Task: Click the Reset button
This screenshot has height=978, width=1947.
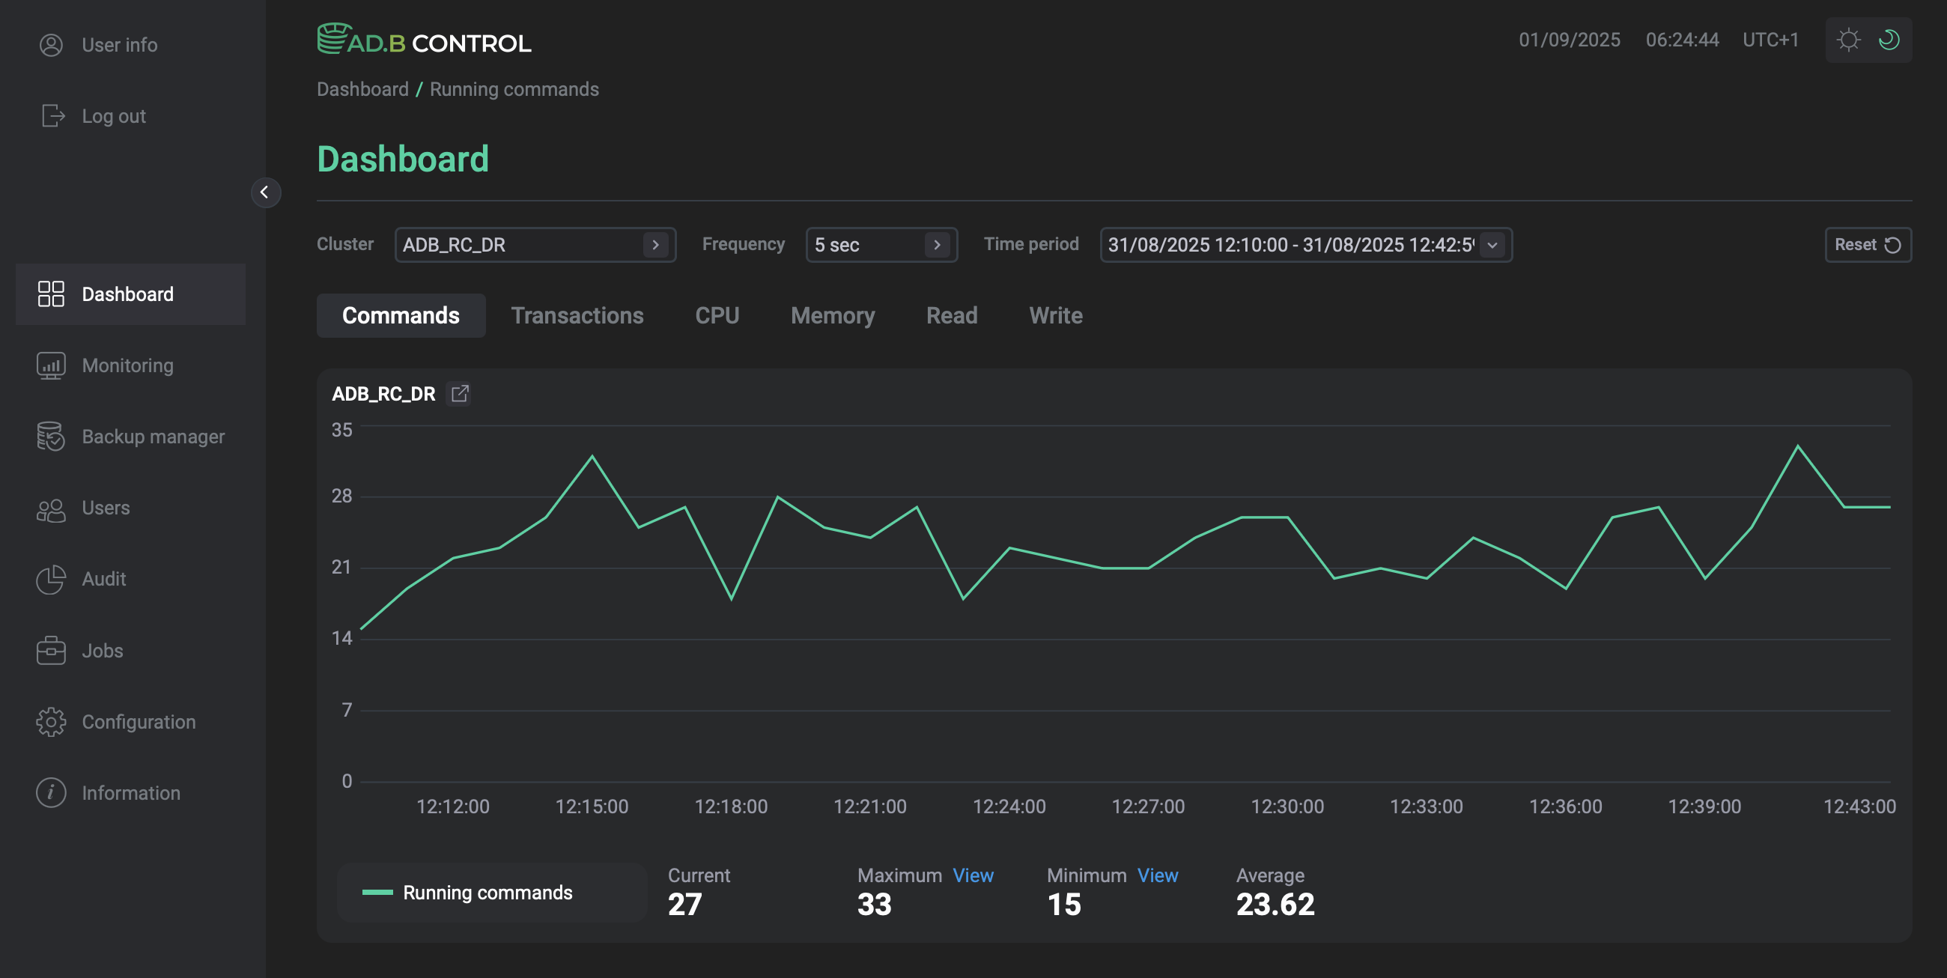Action: pyautogui.click(x=1867, y=244)
